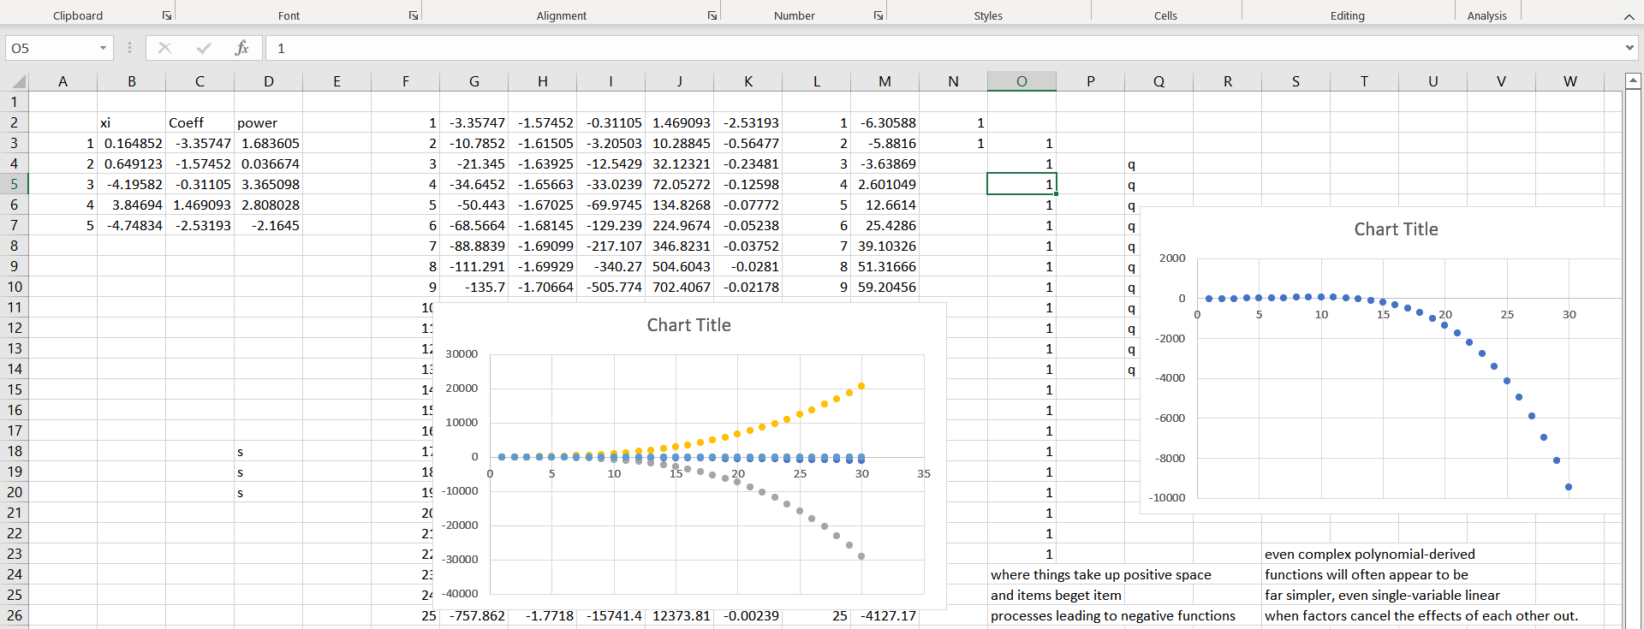
Task: Click the multi-series chart's Chart Title
Action: click(689, 325)
